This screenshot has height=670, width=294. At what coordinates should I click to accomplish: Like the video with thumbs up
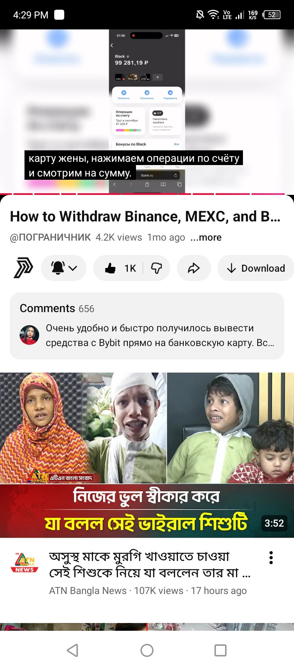click(x=118, y=268)
